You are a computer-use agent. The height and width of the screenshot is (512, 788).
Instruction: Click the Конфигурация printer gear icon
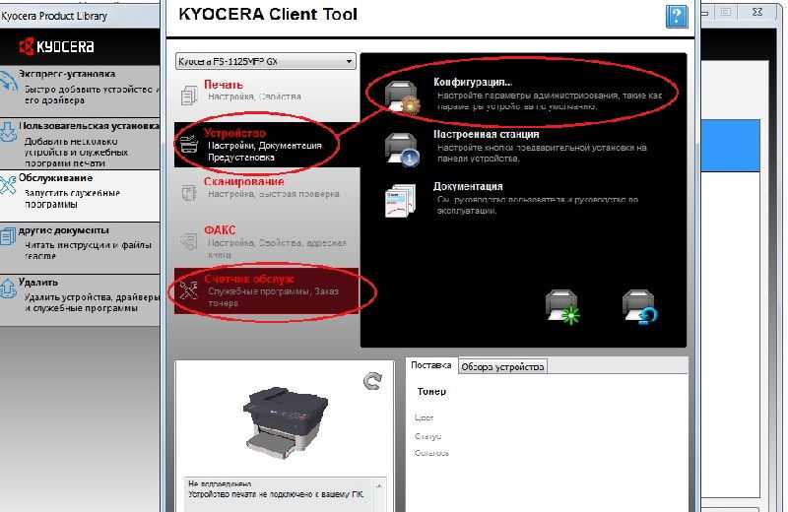[403, 97]
